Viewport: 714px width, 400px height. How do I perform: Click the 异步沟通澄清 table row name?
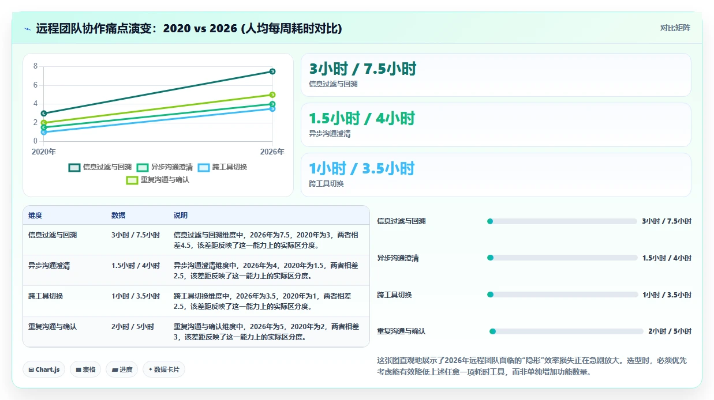point(49,266)
